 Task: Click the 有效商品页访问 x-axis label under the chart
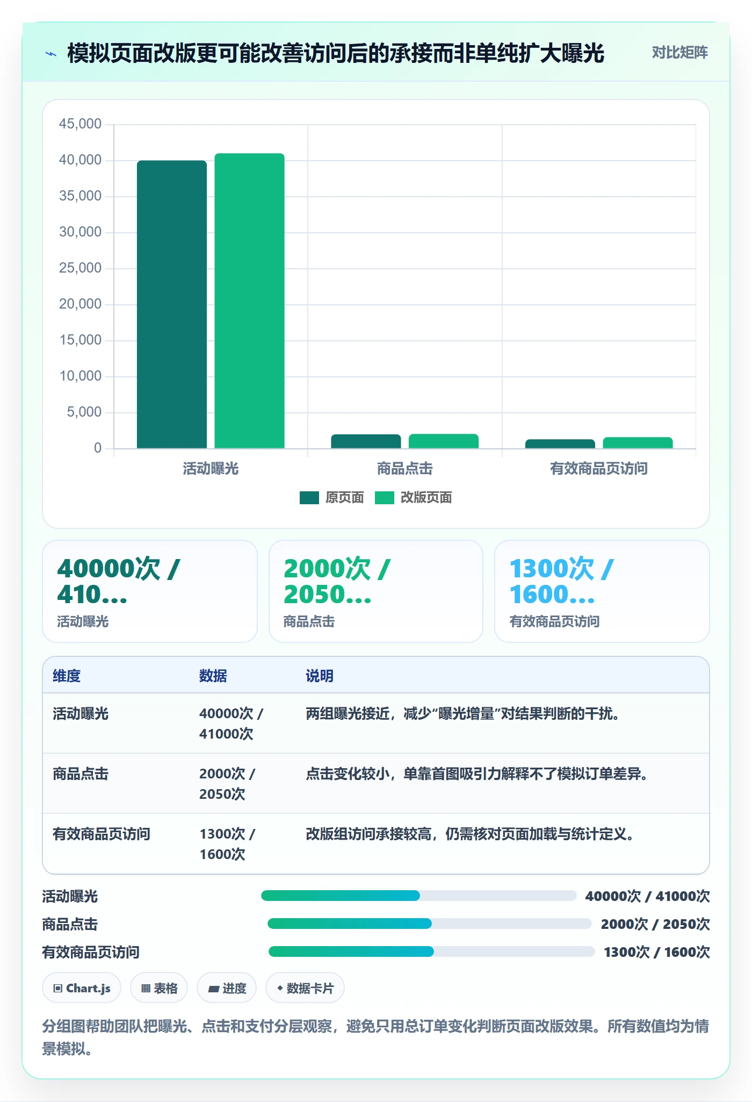(599, 469)
